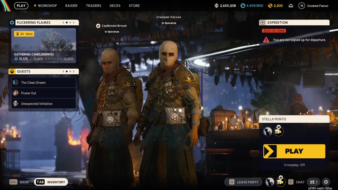Open the Store tab
This screenshot has height=190, width=338.
[x=134, y=6]
